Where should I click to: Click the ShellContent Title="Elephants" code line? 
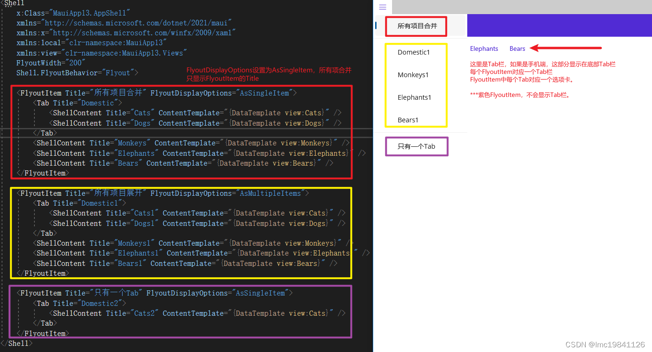(199, 153)
